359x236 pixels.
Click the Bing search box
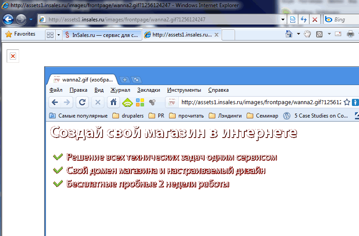click(x=341, y=20)
